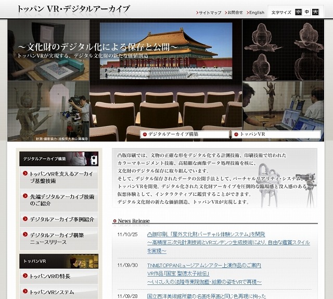Click the date 11/10/25
The height and width of the screenshot is (299, 333).
[127, 234]
